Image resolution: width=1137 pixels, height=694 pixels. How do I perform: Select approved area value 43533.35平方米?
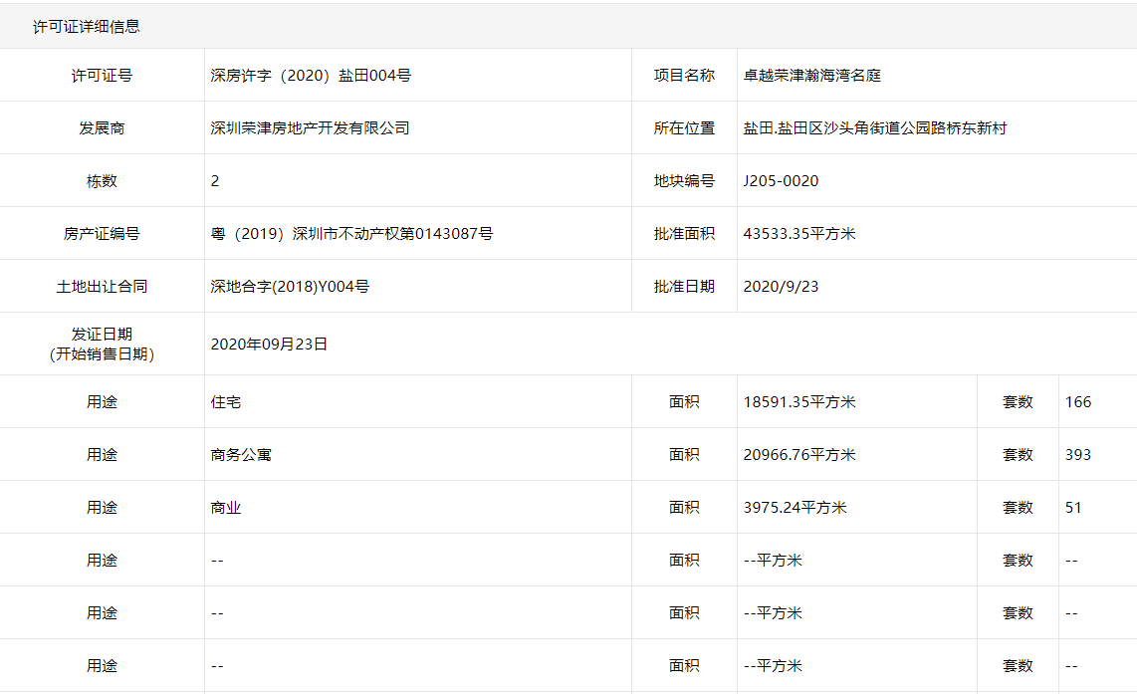(799, 234)
